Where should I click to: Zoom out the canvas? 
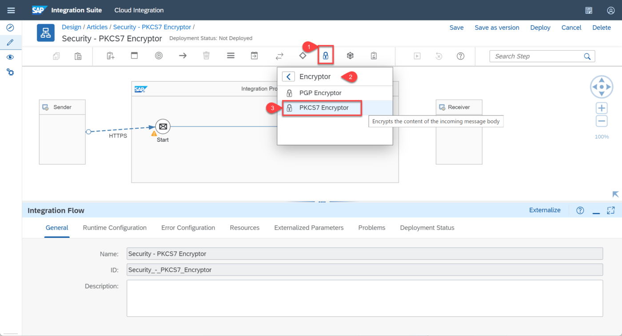point(602,121)
